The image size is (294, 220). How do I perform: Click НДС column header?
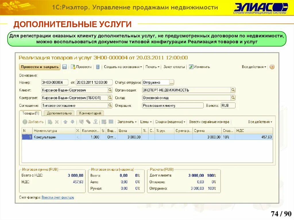click(x=254, y=131)
